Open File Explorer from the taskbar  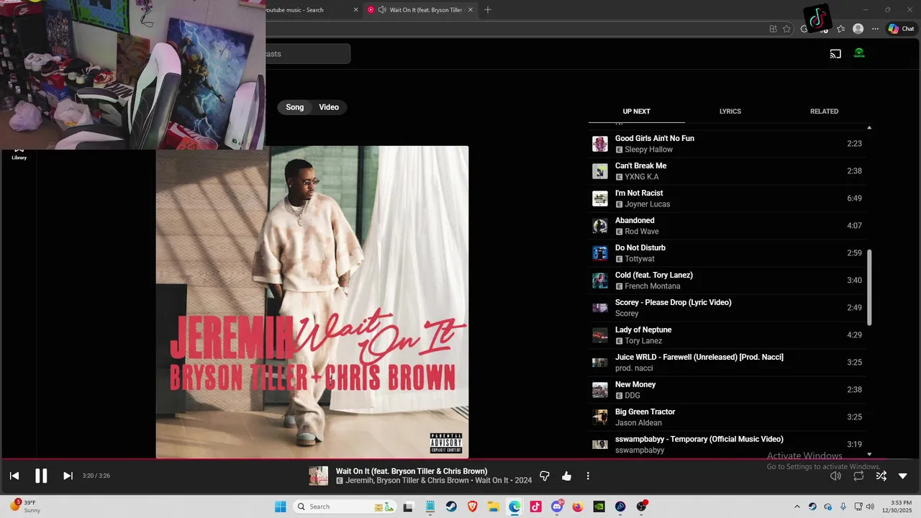pos(494,506)
